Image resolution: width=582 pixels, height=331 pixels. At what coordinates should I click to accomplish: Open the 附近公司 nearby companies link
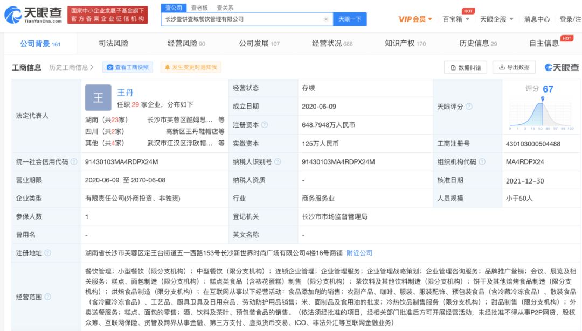coord(359,253)
